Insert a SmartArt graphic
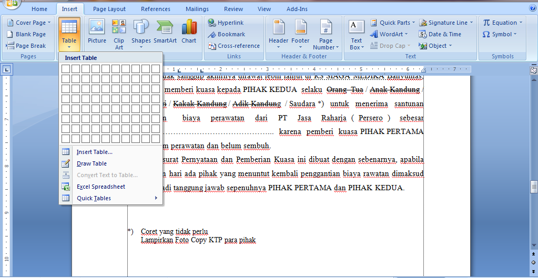This screenshot has width=538, height=278. click(x=165, y=32)
